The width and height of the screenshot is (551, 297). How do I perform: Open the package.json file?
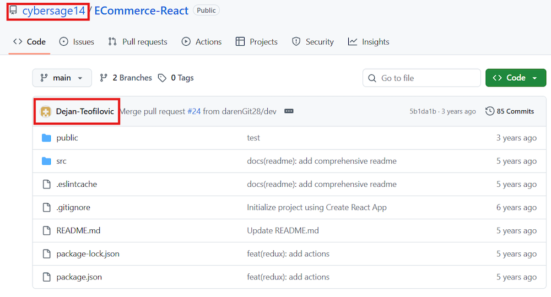tap(79, 277)
